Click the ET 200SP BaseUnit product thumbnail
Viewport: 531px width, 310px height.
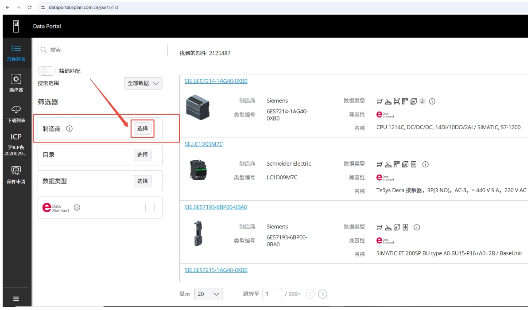(198, 233)
